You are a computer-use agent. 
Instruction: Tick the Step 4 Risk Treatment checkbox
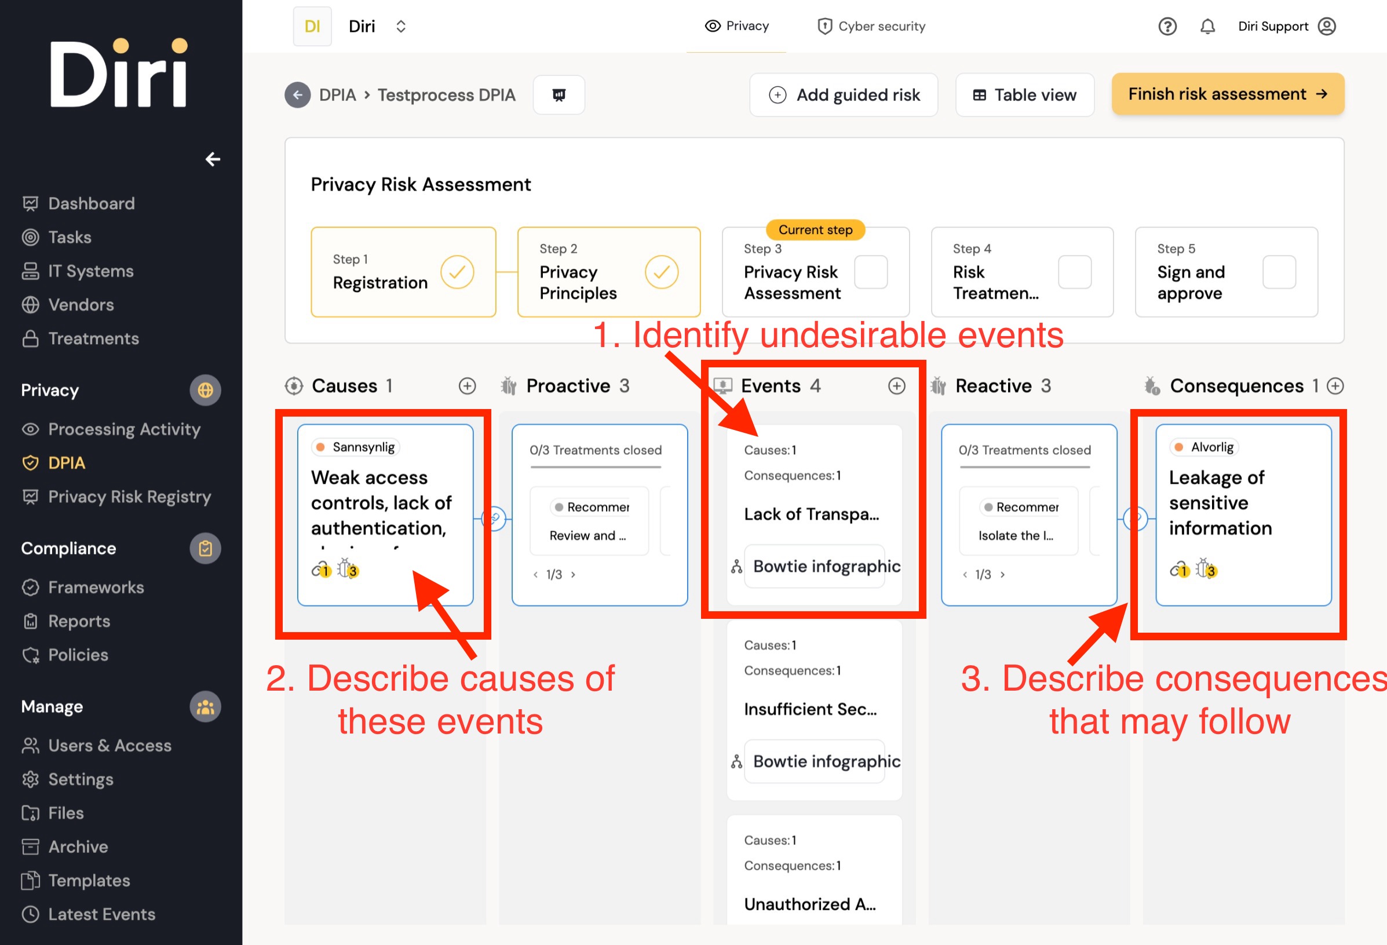[x=1075, y=272]
